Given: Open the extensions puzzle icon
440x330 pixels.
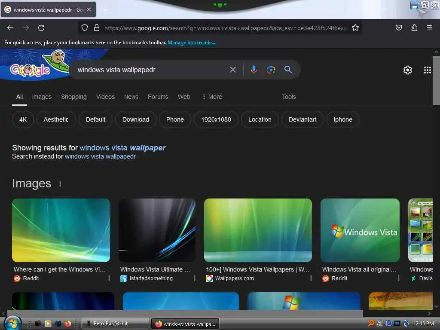Looking at the screenshot, I should coord(414,27).
